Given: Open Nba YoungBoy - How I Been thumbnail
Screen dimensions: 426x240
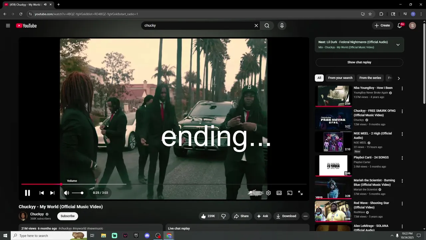Looking at the screenshot, I should coord(333,96).
